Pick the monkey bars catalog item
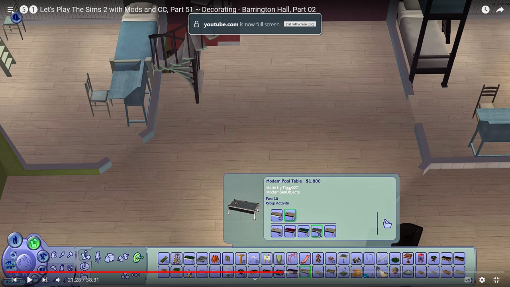 (292, 259)
